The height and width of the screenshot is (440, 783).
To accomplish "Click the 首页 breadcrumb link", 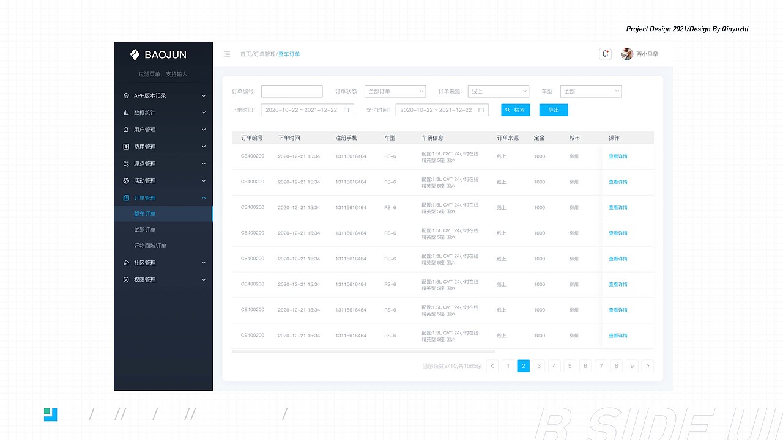I will pos(245,54).
